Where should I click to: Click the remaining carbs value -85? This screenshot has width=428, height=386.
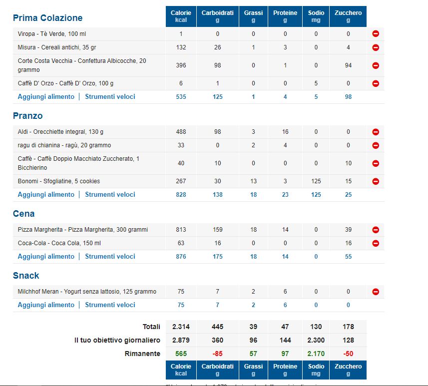[x=218, y=354]
